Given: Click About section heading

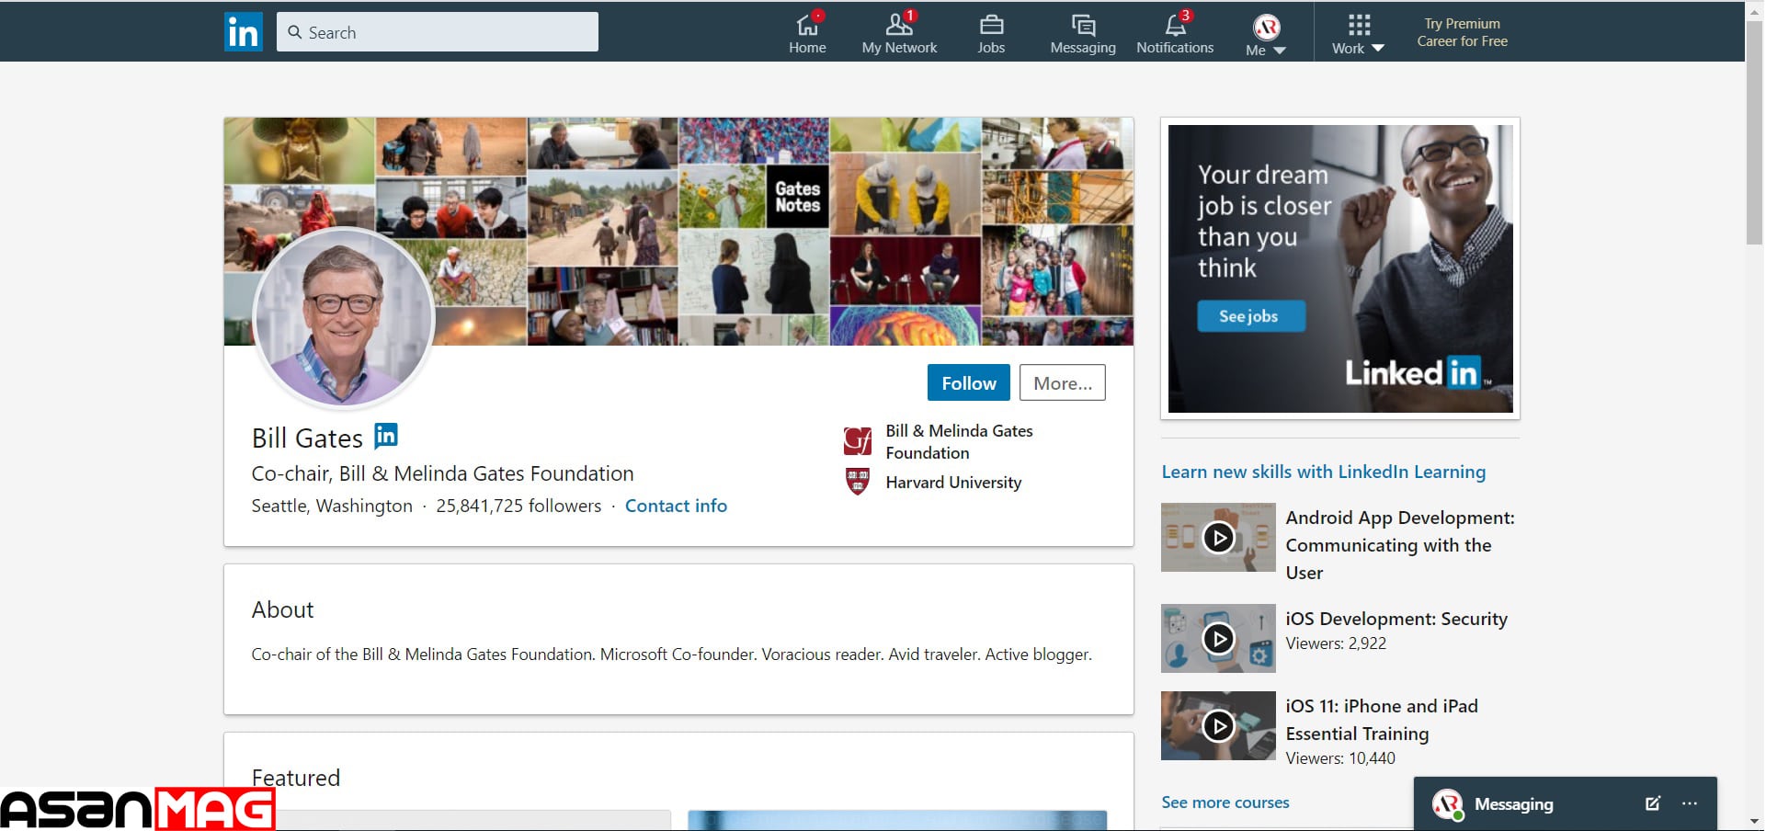Looking at the screenshot, I should (x=282, y=609).
